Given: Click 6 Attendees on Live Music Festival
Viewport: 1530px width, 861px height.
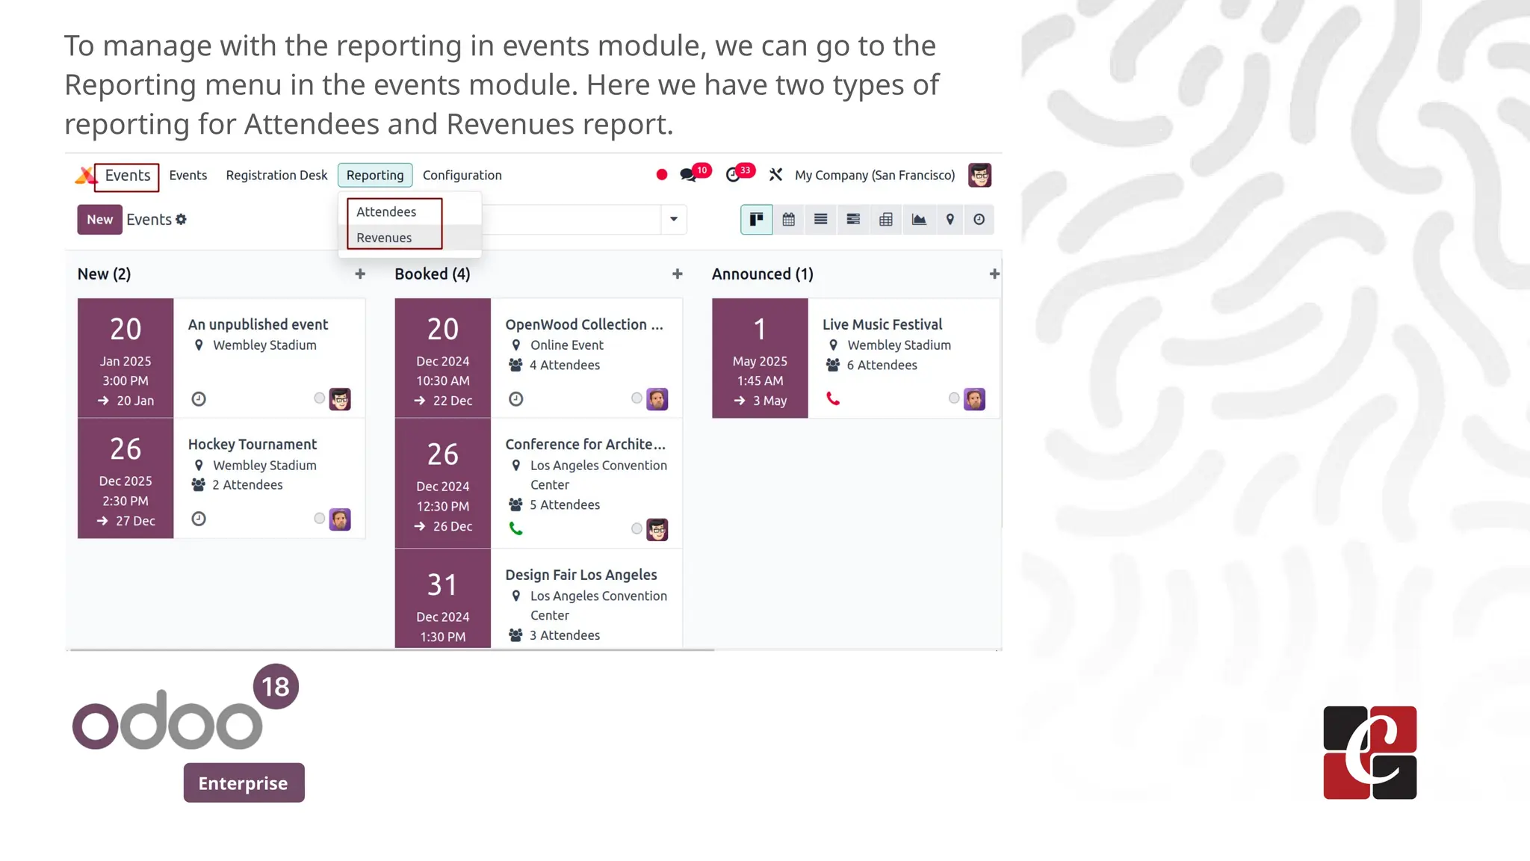Looking at the screenshot, I should 882,365.
